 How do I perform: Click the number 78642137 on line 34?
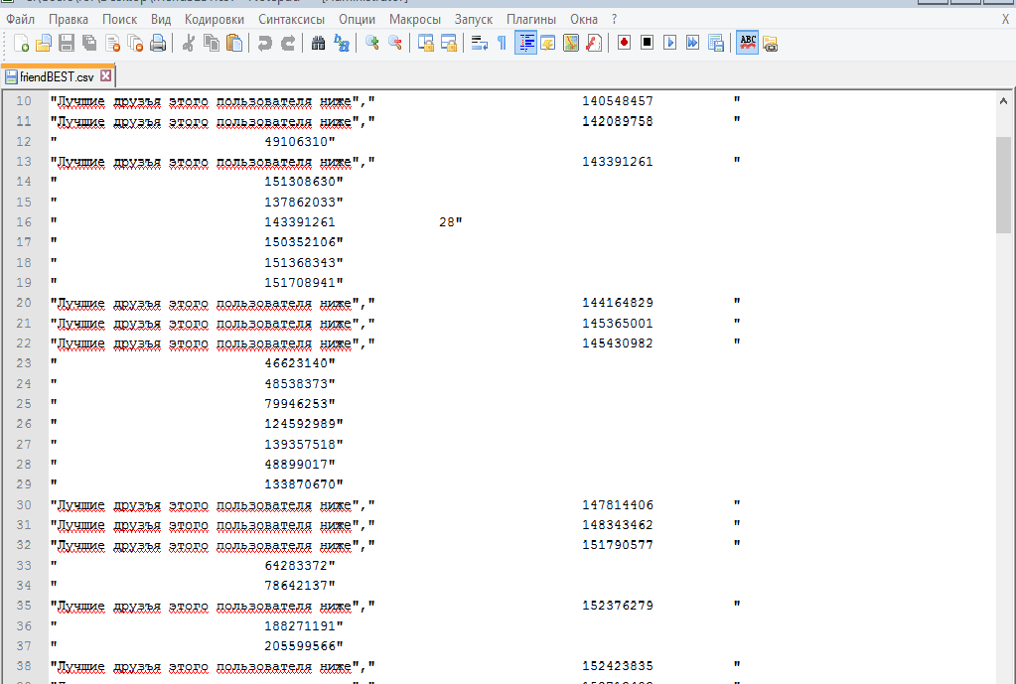296,586
